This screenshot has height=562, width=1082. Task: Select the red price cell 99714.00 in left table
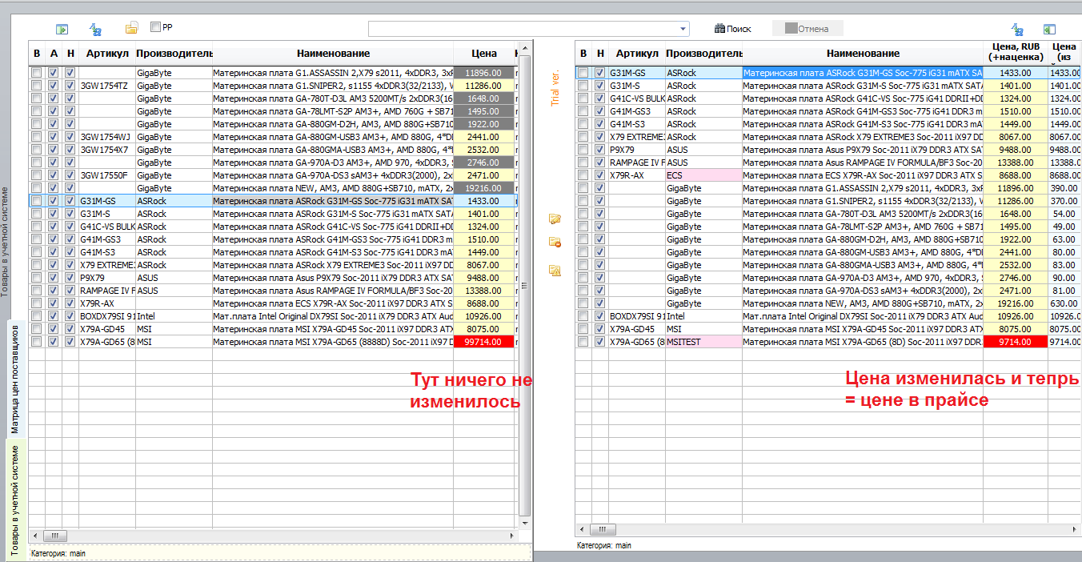click(x=483, y=342)
